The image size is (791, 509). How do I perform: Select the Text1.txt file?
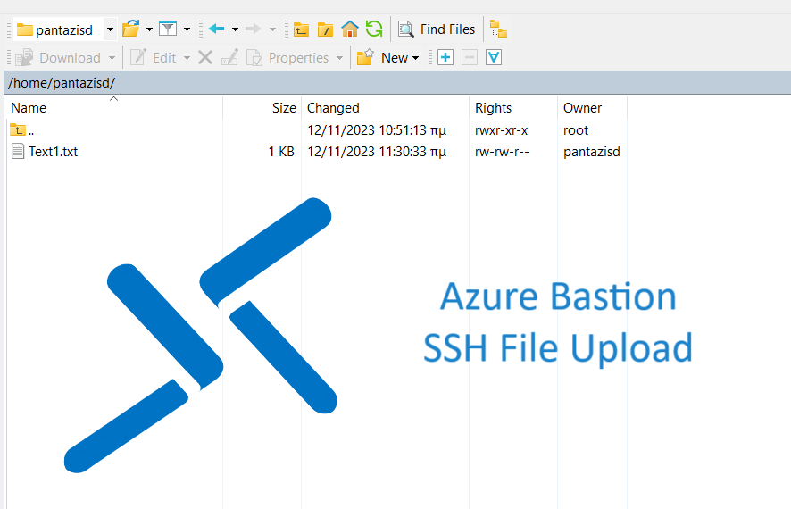tap(53, 152)
